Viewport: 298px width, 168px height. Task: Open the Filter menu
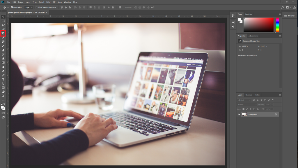coord(48,2)
